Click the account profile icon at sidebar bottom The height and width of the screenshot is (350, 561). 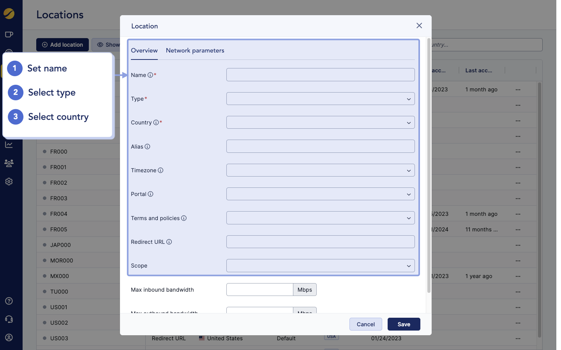(9, 337)
